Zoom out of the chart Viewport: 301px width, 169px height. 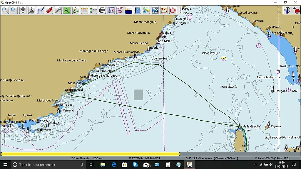[x=14, y=10]
